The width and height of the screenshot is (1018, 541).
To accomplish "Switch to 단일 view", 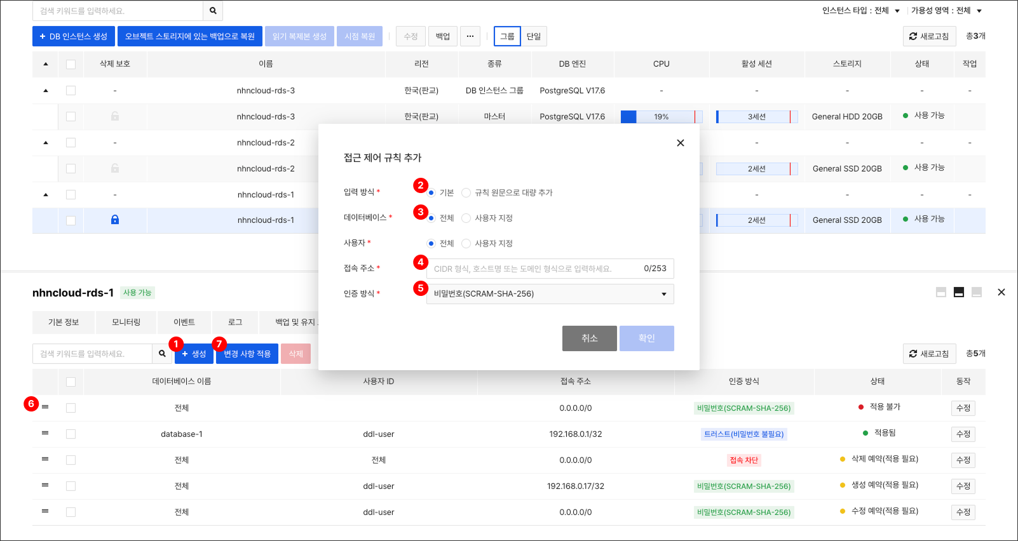I will [x=534, y=36].
